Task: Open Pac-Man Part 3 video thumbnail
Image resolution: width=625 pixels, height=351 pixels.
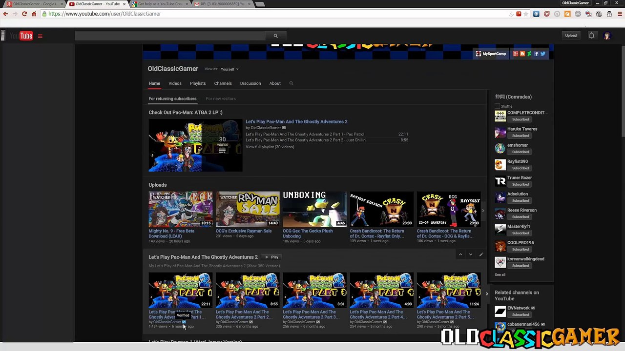Action: pyautogui.click(x=314, y=290)
